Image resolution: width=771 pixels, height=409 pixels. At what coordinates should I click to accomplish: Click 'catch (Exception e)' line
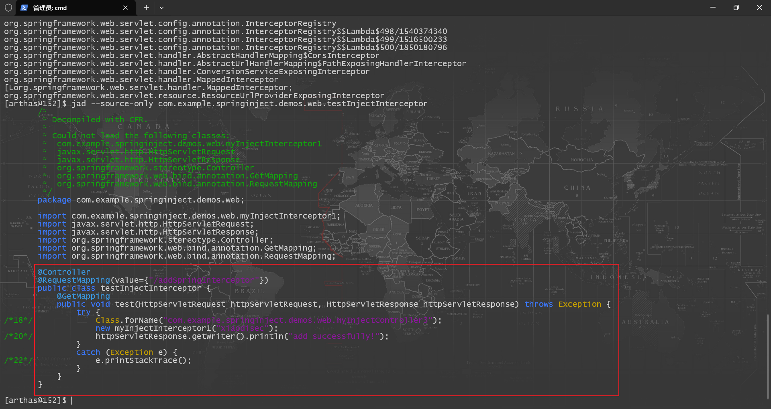[x=126, y=352]
